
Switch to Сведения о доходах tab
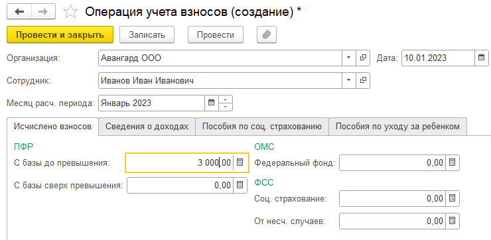coord(147,127)
